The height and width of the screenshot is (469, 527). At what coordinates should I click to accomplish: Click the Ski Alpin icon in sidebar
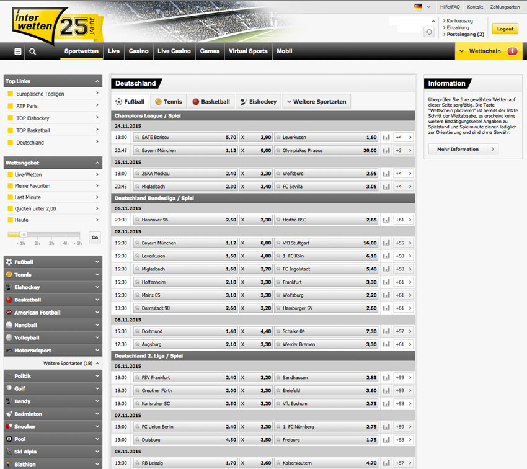tap(9, 452)
